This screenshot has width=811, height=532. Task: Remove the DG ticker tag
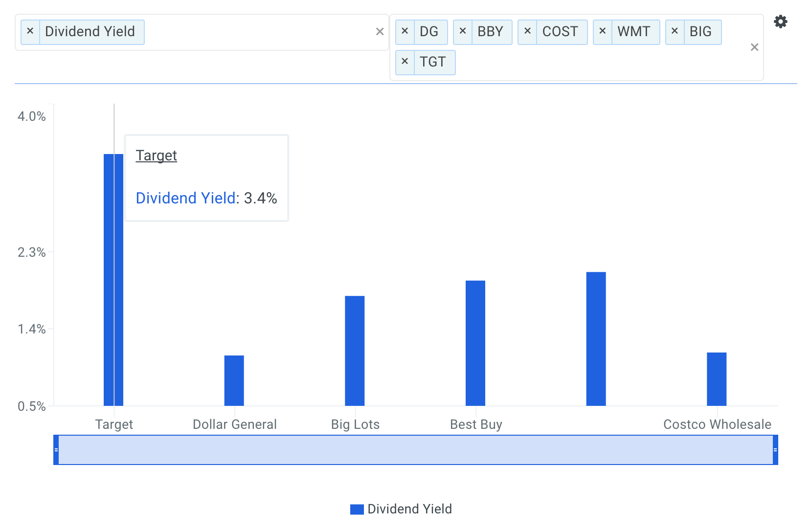[x=405, y=31]
